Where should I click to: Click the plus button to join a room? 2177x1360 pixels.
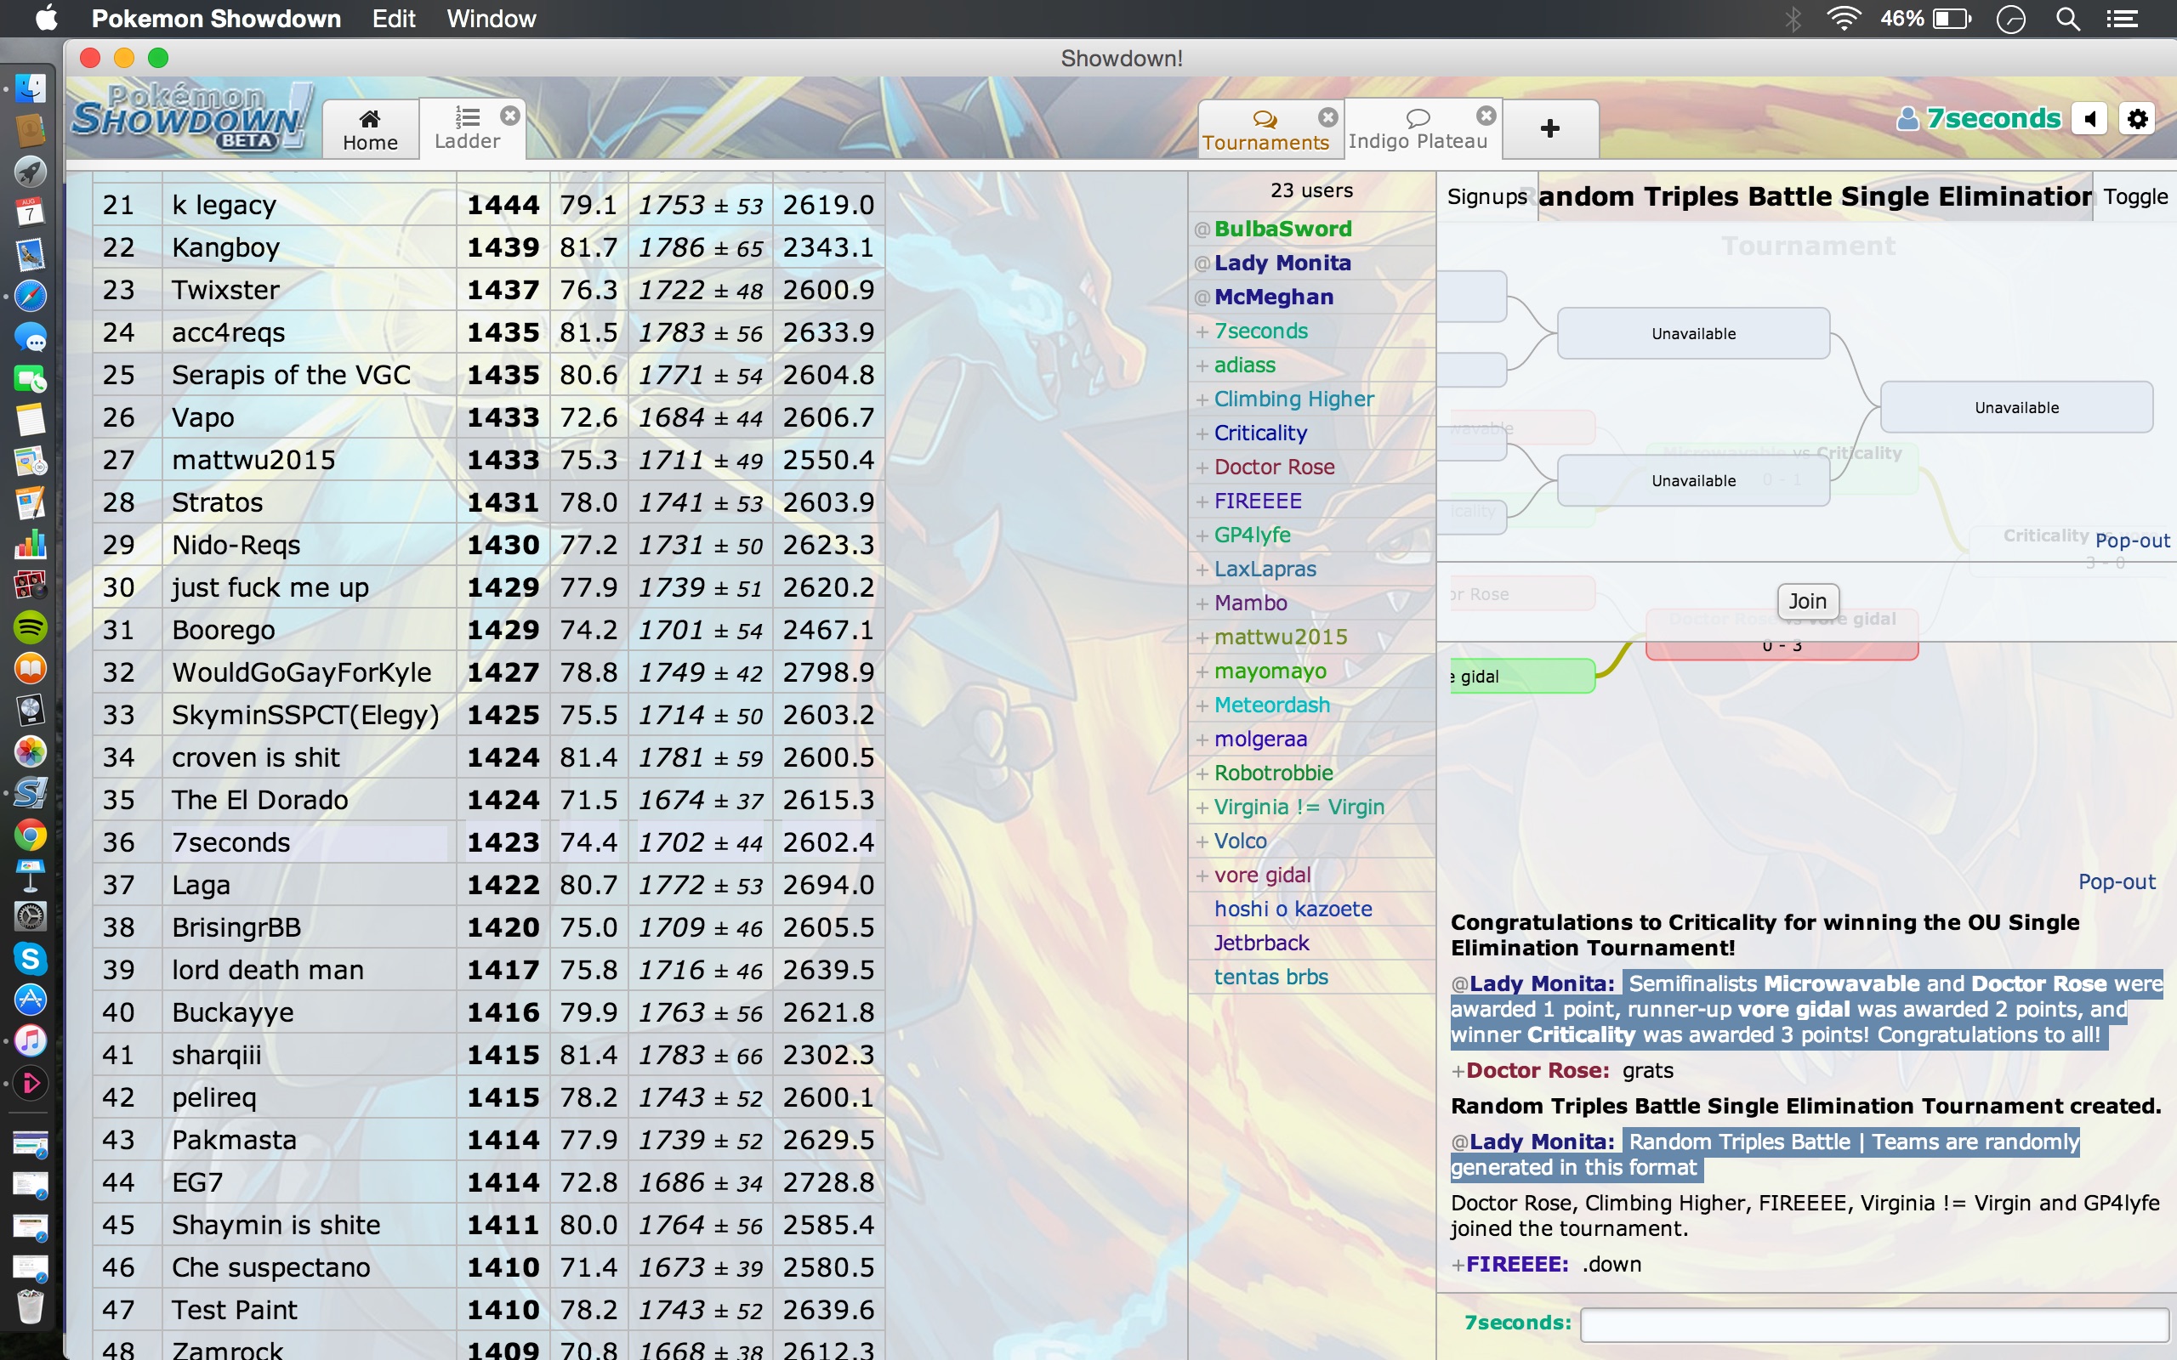[x=1549, y=128]
